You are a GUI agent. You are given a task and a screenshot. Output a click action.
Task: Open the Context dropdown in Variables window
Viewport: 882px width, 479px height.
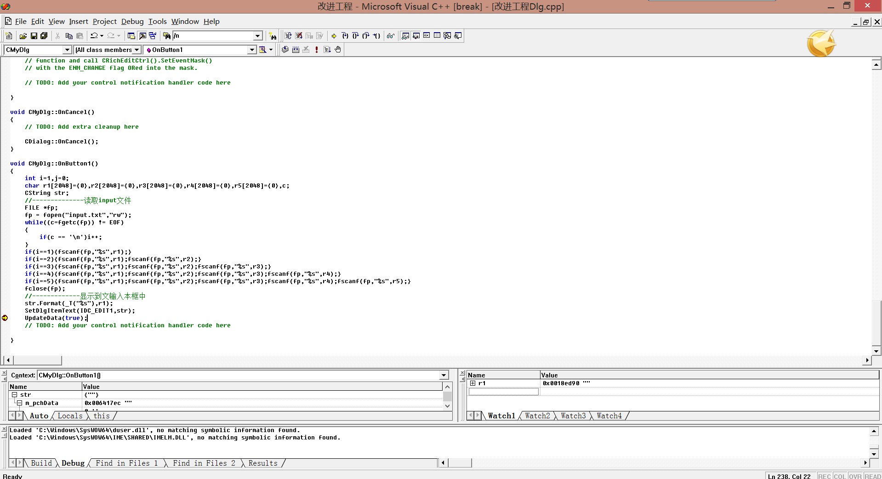(x=444, y=375)
